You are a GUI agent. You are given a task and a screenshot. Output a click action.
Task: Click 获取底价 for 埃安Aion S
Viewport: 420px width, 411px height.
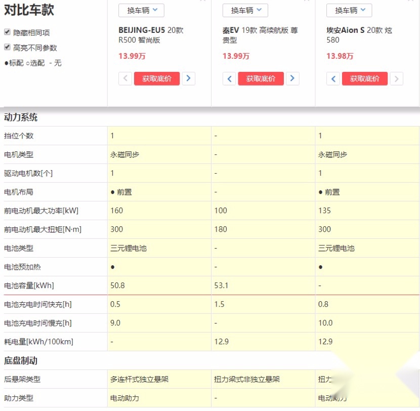point(364,78)
